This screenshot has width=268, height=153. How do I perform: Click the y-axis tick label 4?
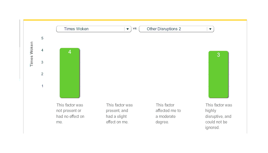tap(42, 50)
